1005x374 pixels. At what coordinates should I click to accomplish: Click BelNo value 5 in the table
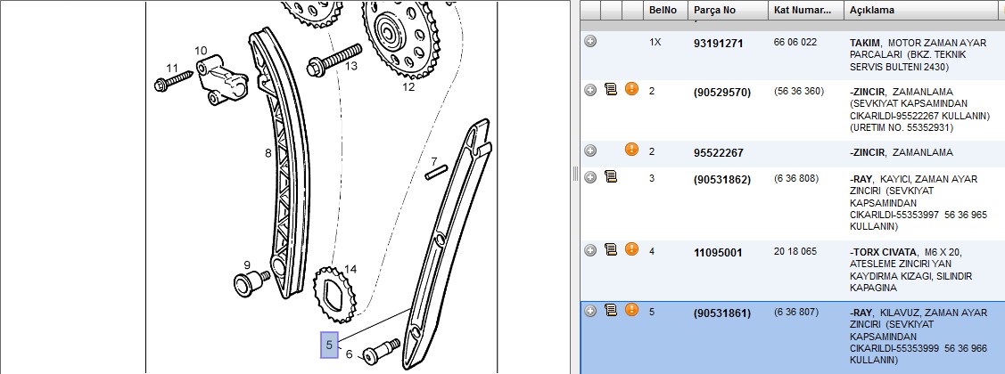pos(652,312)
